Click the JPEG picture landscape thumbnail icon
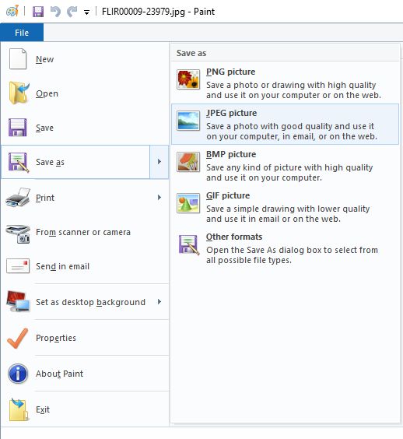This screenshot has height=439, width=403. [188, 121]
